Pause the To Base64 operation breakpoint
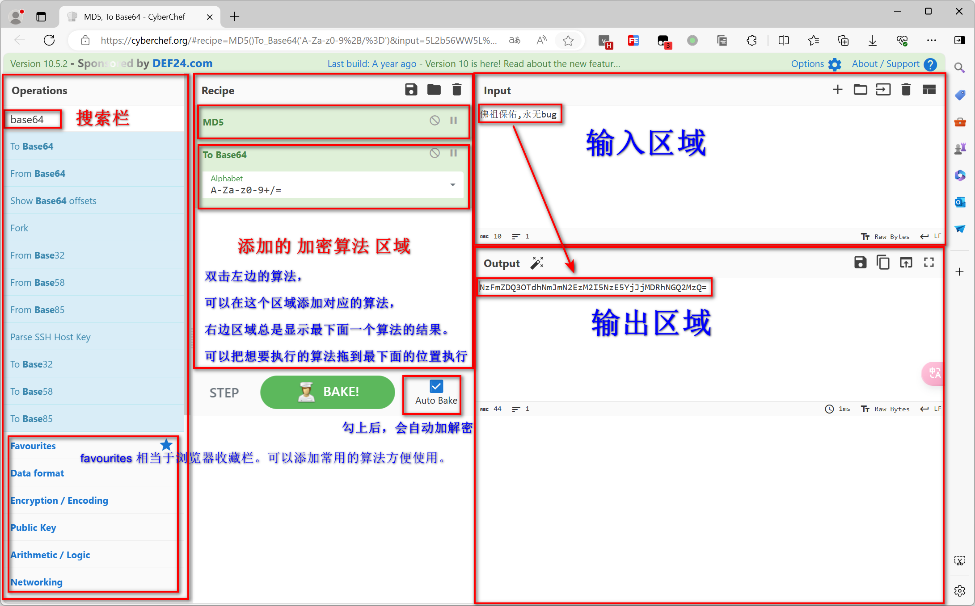 point(453,153)
